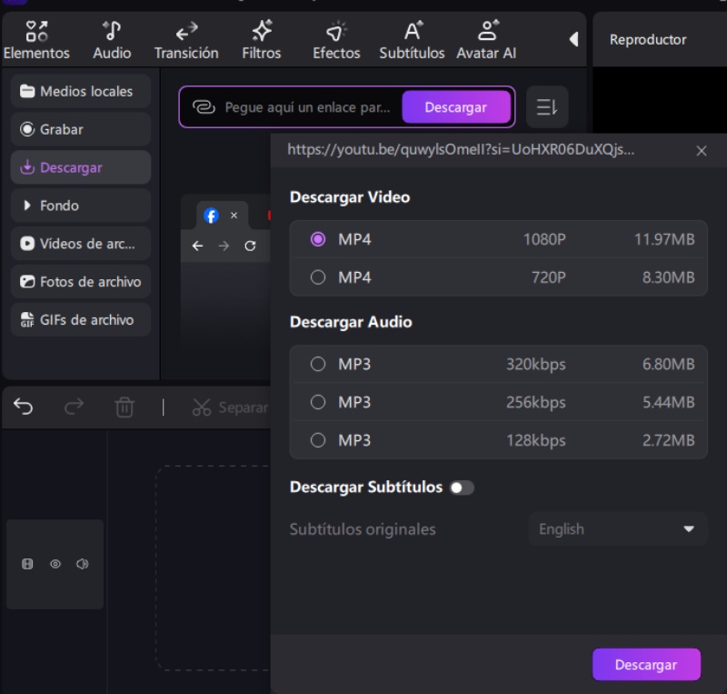The image size is (727, 694).
Task: Mute the track with speaker icon
Action: [82, 564]
